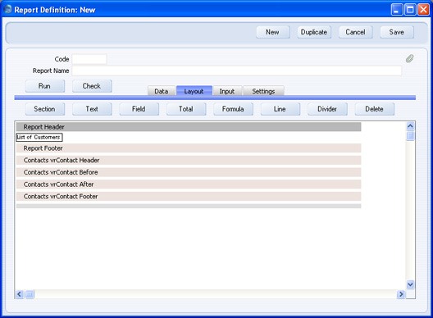
Task: Click the horizontal scrollbar thumb
Action: [30, 294]
